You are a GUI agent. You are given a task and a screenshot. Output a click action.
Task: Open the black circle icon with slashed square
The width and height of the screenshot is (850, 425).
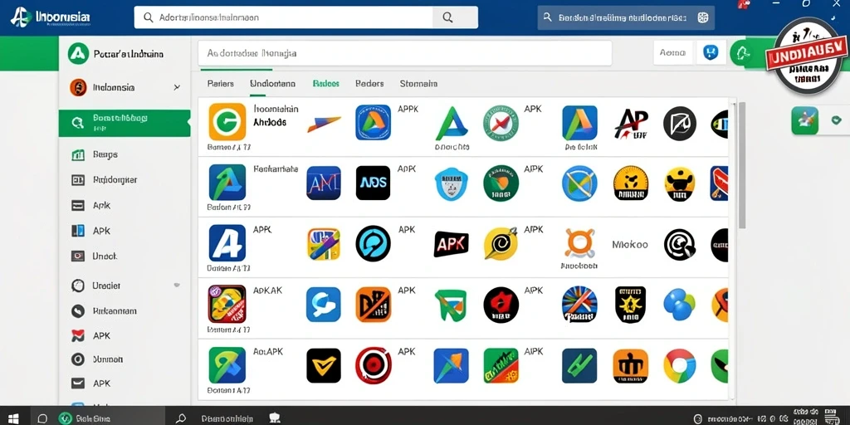(680, 123)
